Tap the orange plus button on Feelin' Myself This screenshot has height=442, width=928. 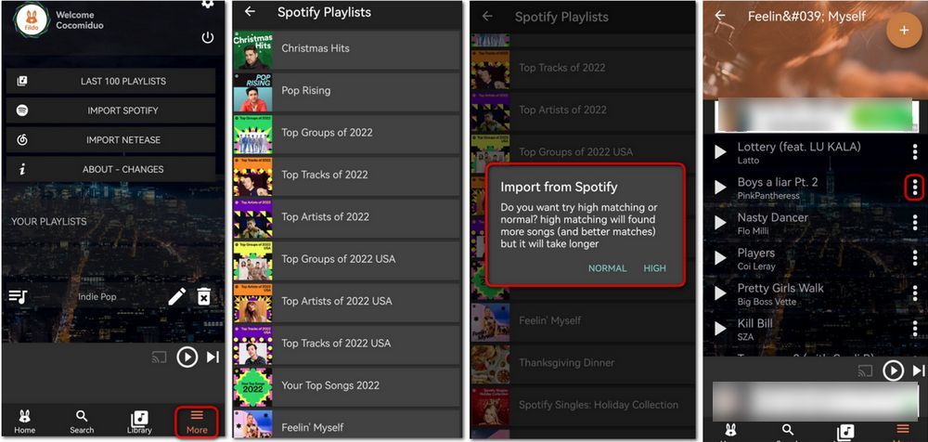pyautogui.click(x=903, y=30)
